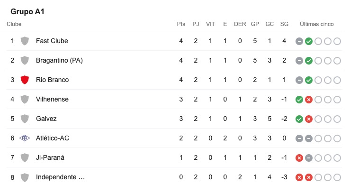Click the Fast Clube team crest icon
Image resolution: width=350 pixels, height=194 pixels.
pyautogui.click(x=25, y=41)
